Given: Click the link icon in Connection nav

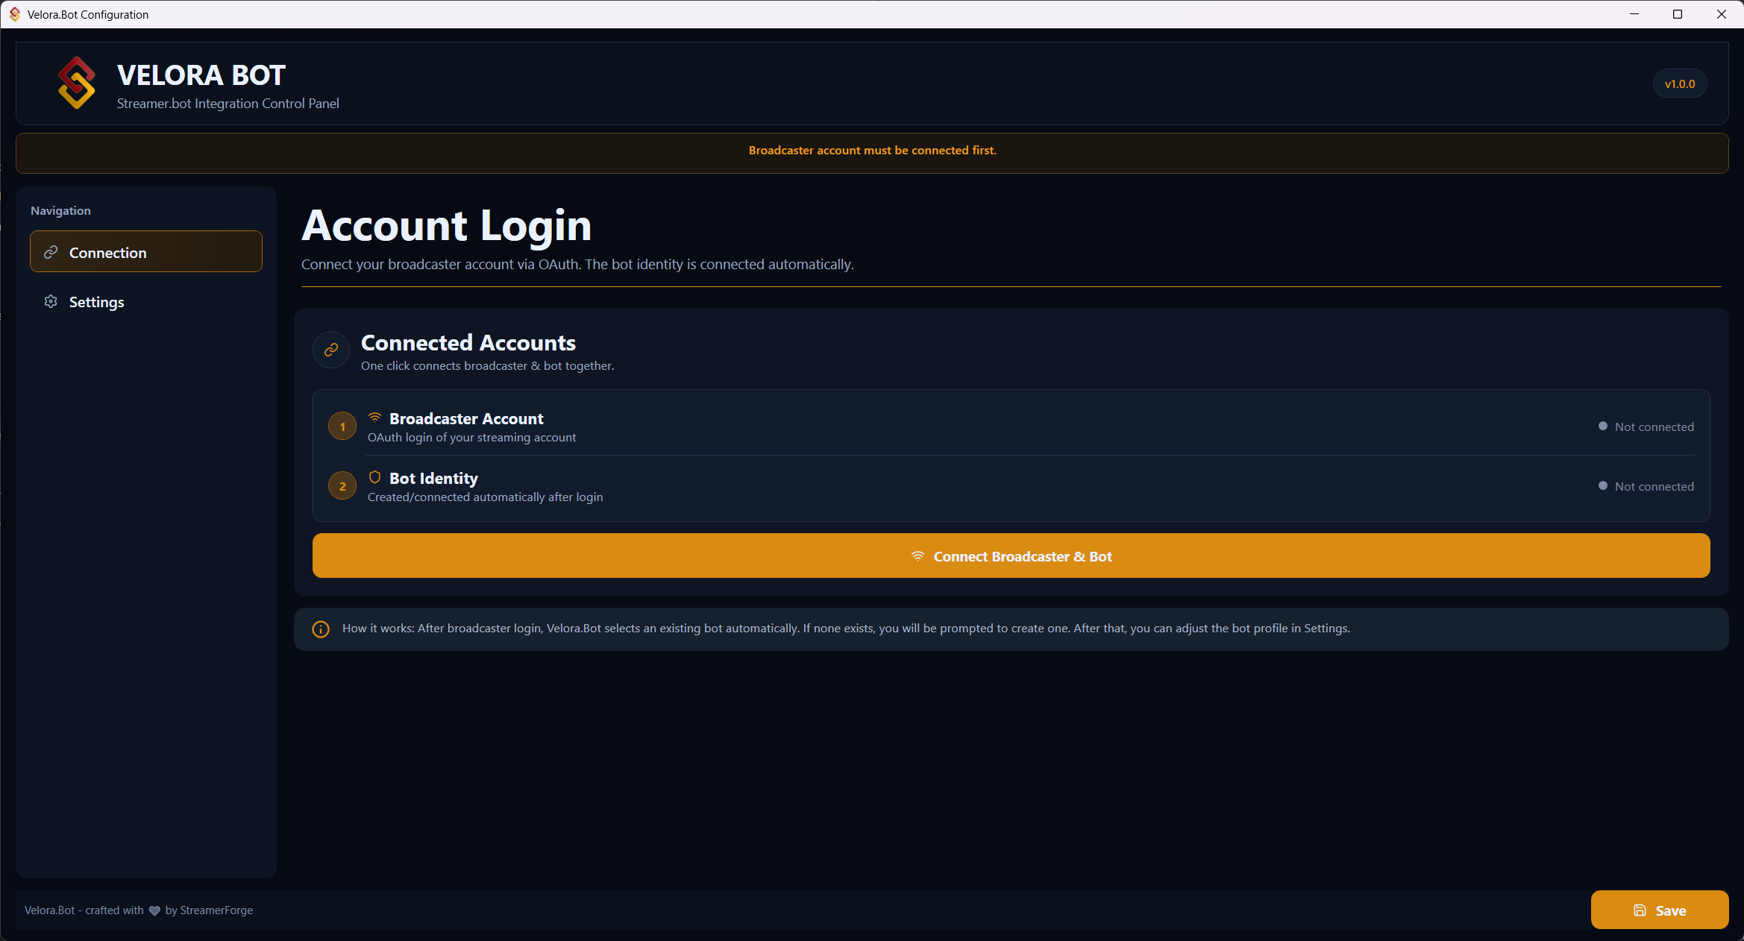Looking at the screenshot, I should coord(51,252).
